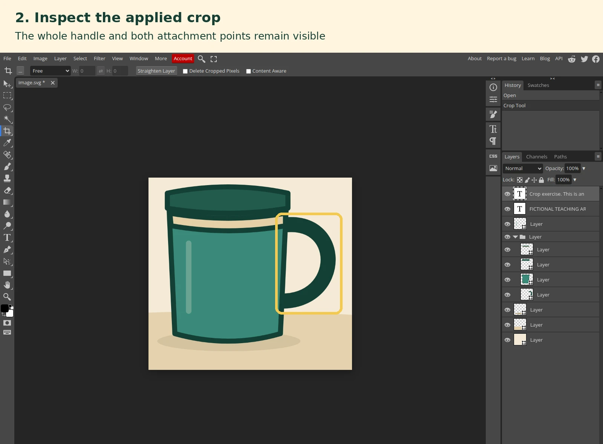Select the Lasso tool
Viewport: 603px width, 444px height.
click(7, 108)
